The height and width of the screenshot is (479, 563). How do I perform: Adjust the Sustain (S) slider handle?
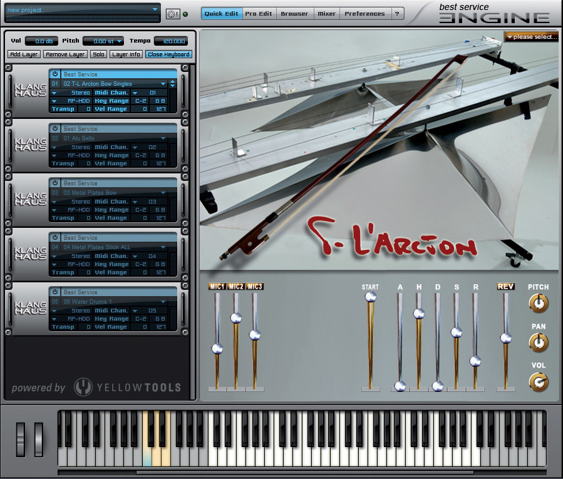point(457,332)
